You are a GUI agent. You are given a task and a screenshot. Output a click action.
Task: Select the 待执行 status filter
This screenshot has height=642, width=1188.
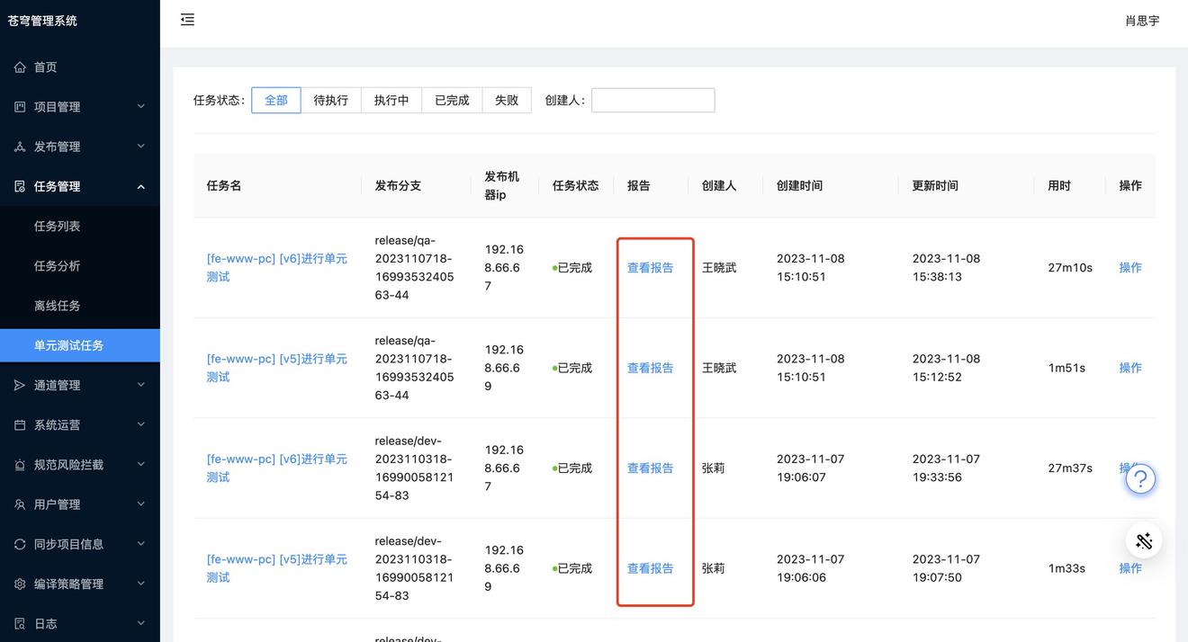tap(331, 100)
